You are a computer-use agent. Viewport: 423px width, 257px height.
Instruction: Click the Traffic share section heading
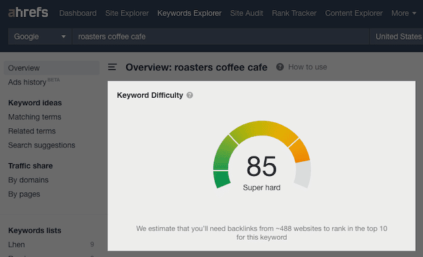click(30, 166)
